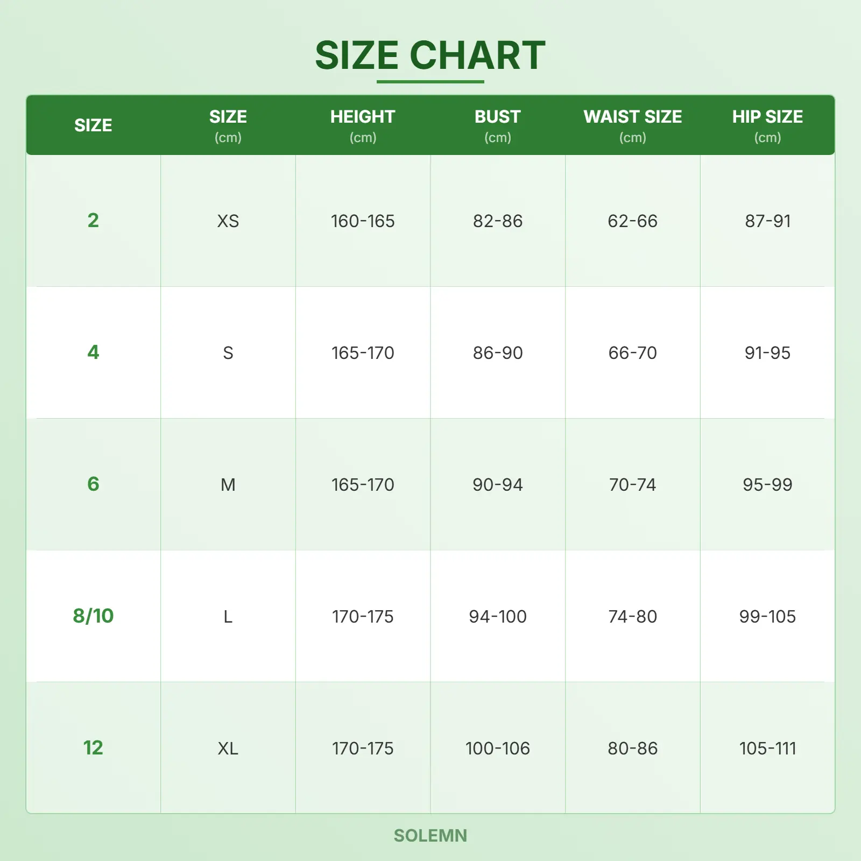
Task: Select the size 12 row label
Action: click(x=93, y=748)
